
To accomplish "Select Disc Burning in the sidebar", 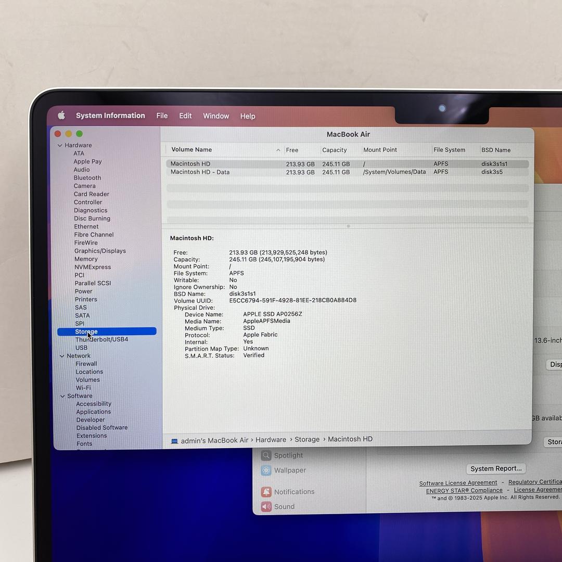I will point(92,218).
